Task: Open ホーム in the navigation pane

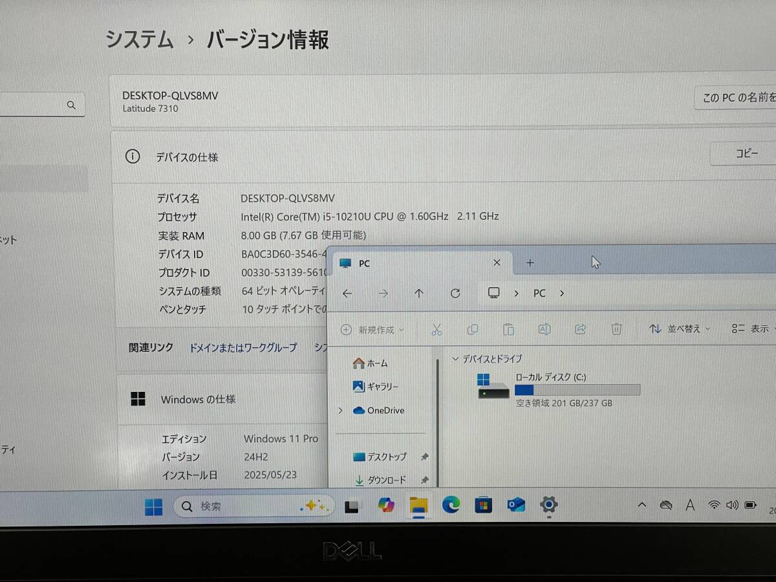Action: click(370, 364)
